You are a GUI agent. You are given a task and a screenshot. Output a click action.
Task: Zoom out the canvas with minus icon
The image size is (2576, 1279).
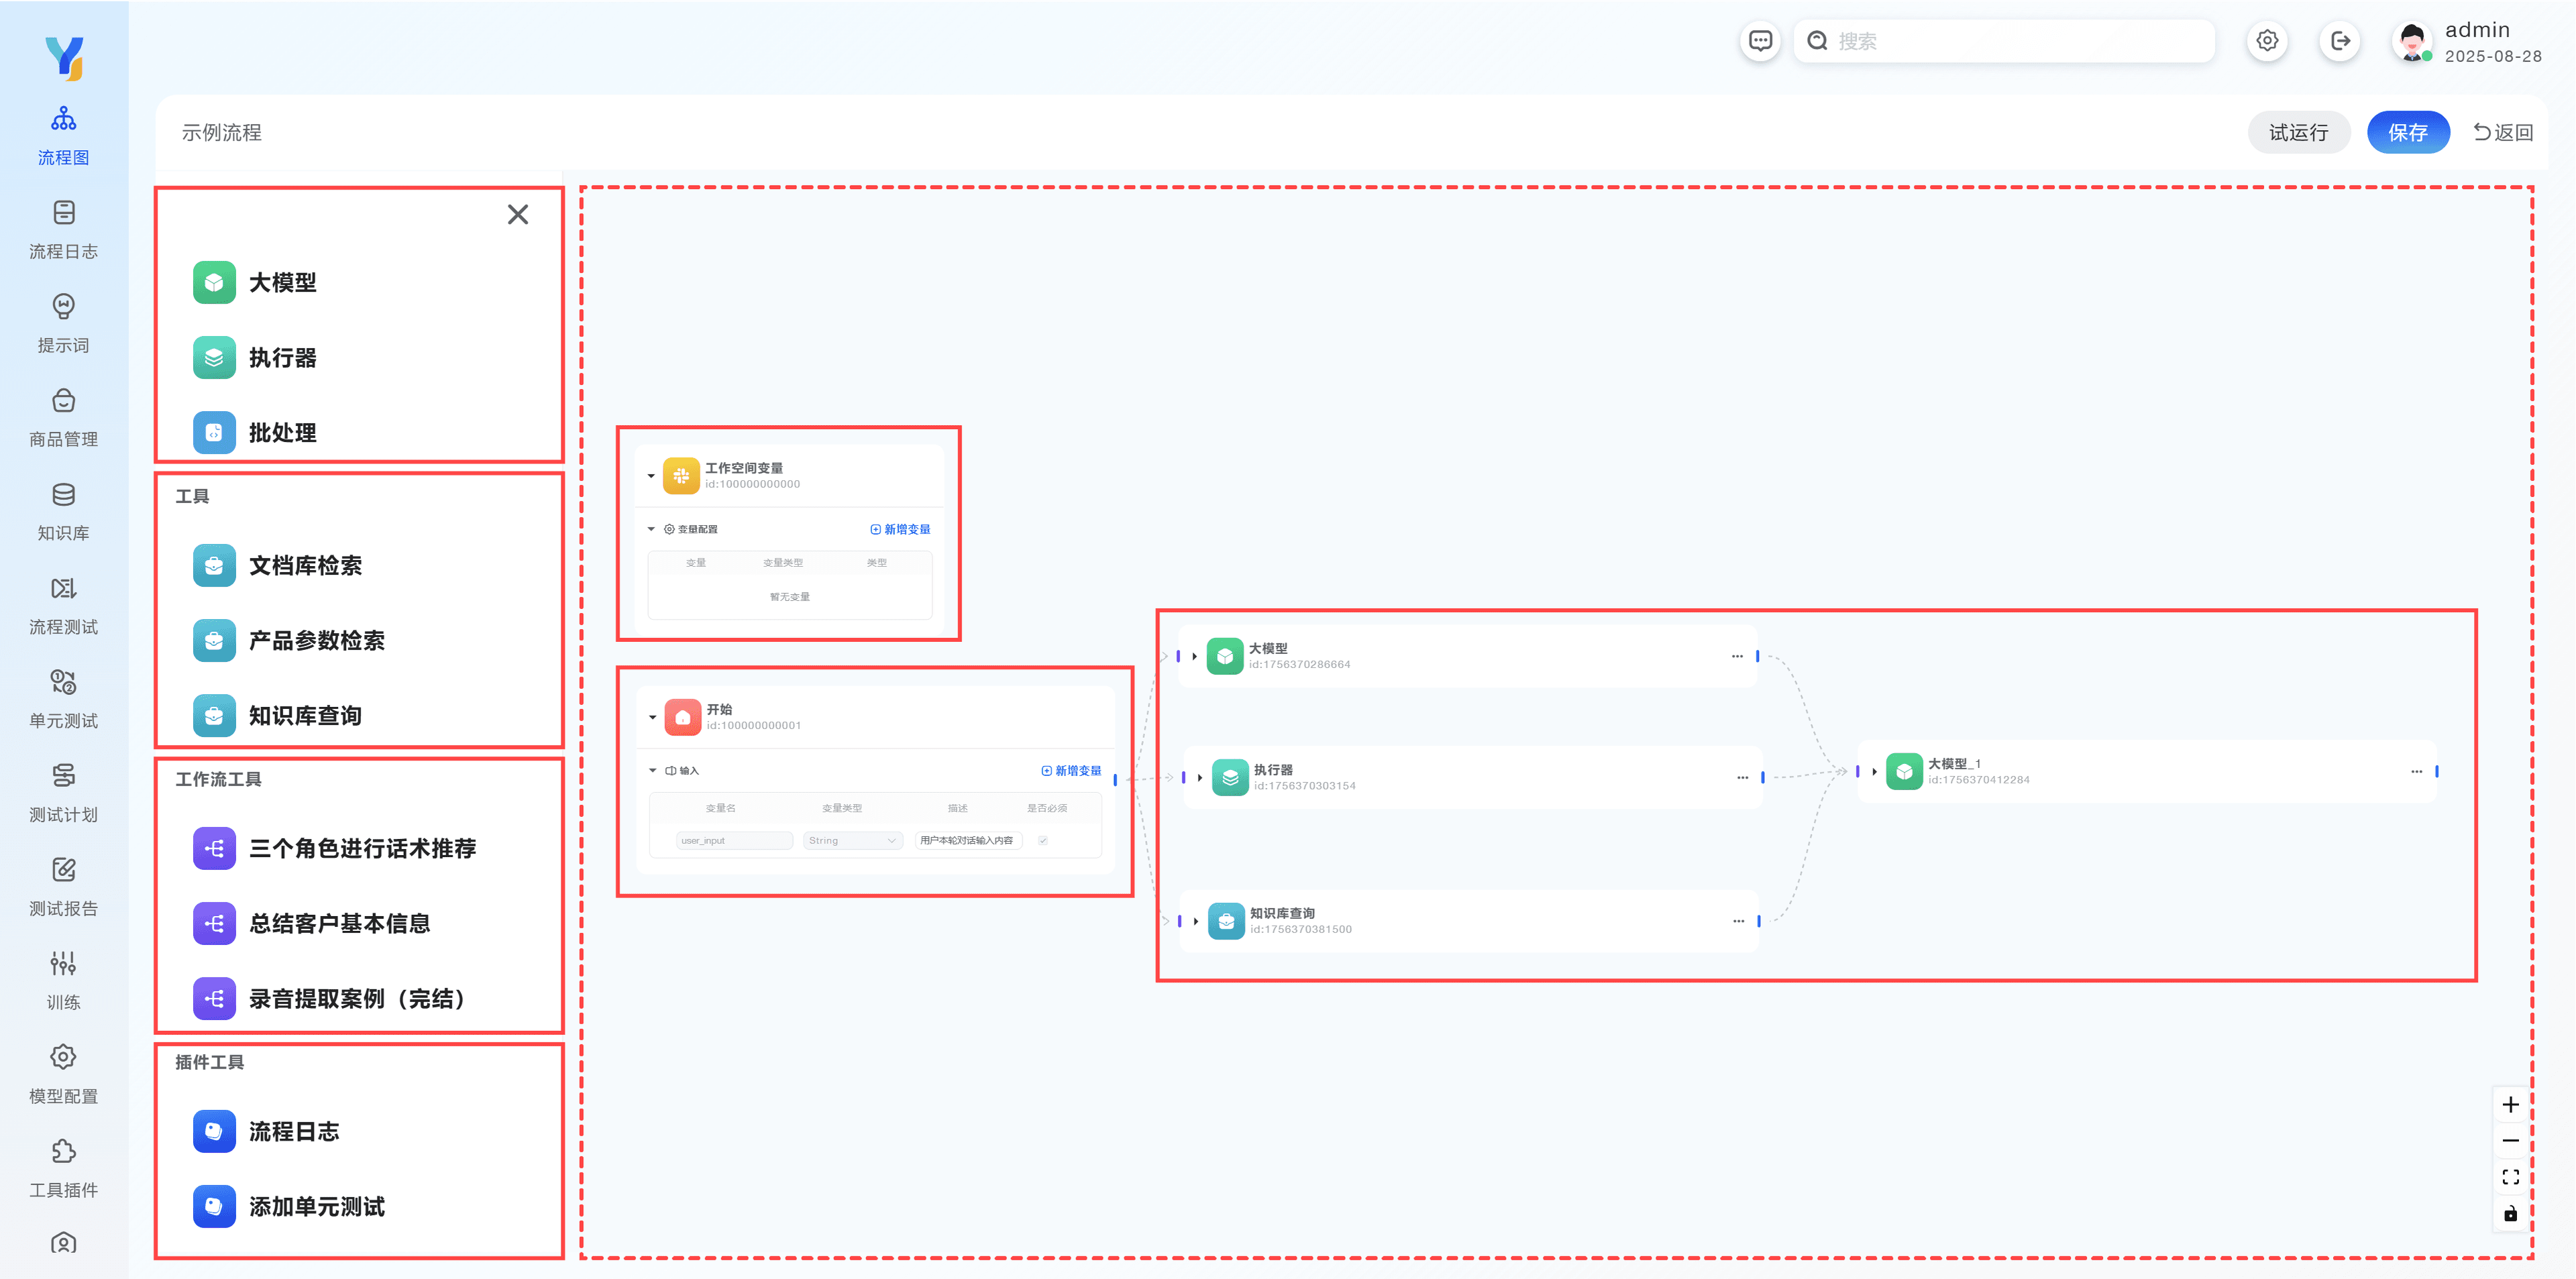[x=2510, y=1141]
